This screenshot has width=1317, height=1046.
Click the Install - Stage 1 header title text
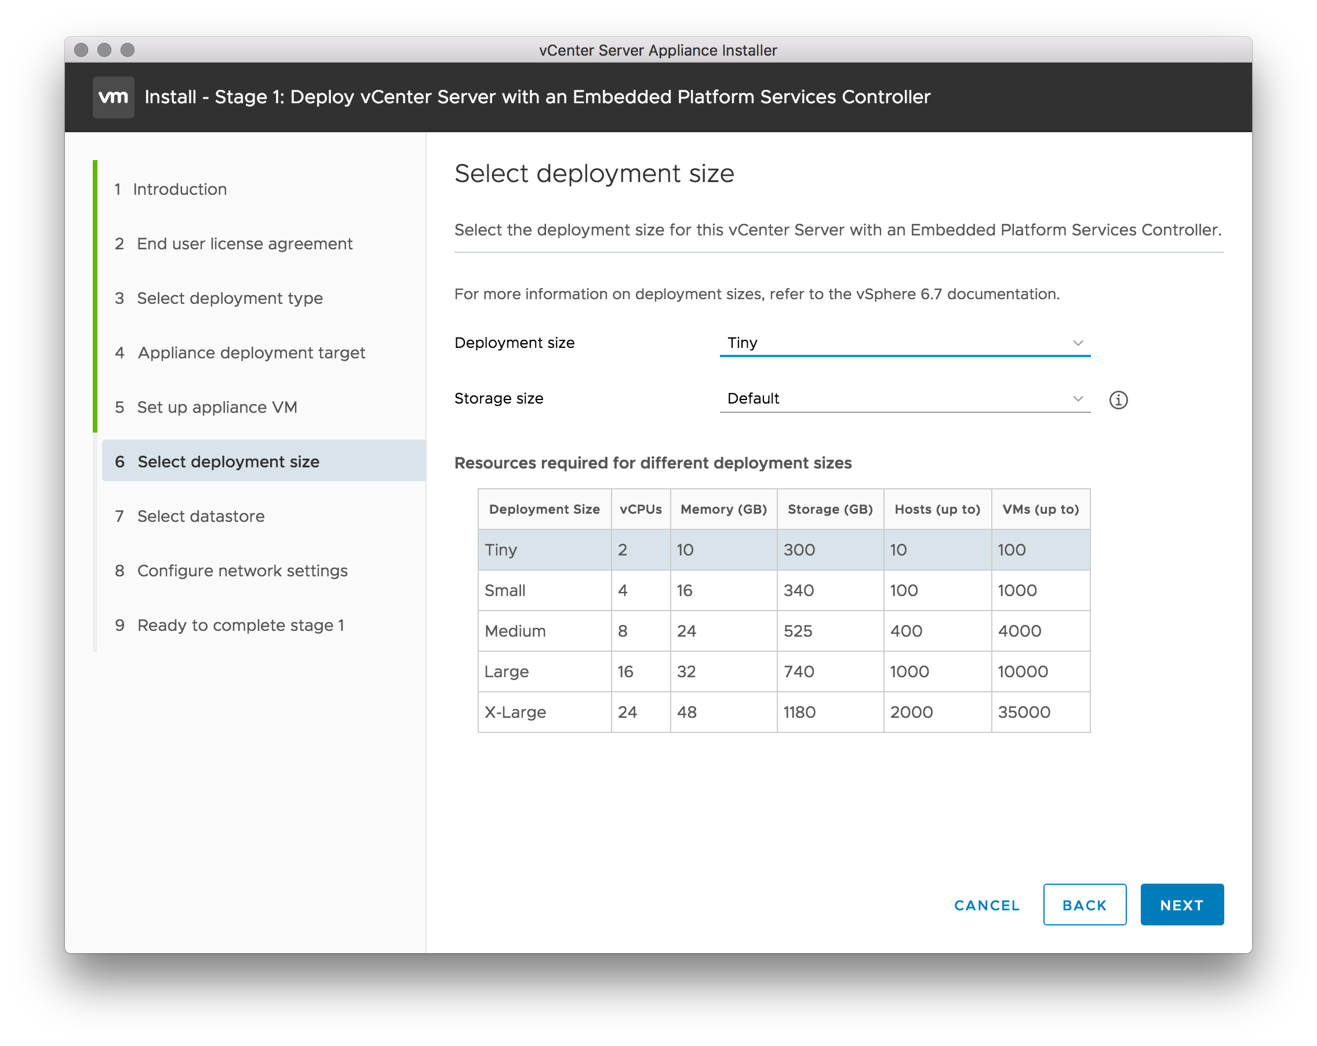coord(537,96)
